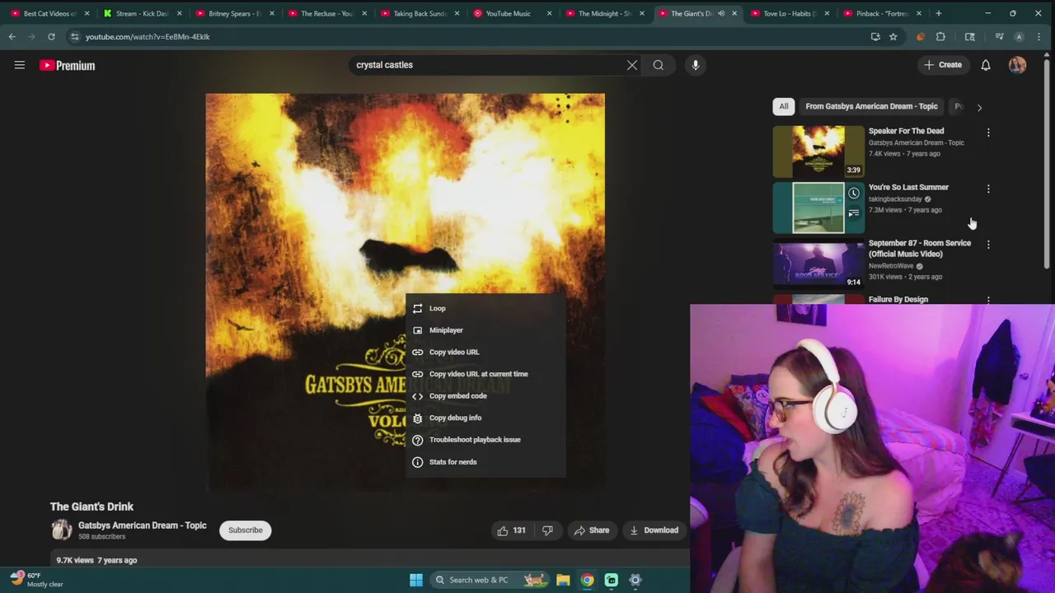Open Troubleshoot playback issue
Image resolution: width=1055 pixels, height=593 pixels.
click(485, 440)
